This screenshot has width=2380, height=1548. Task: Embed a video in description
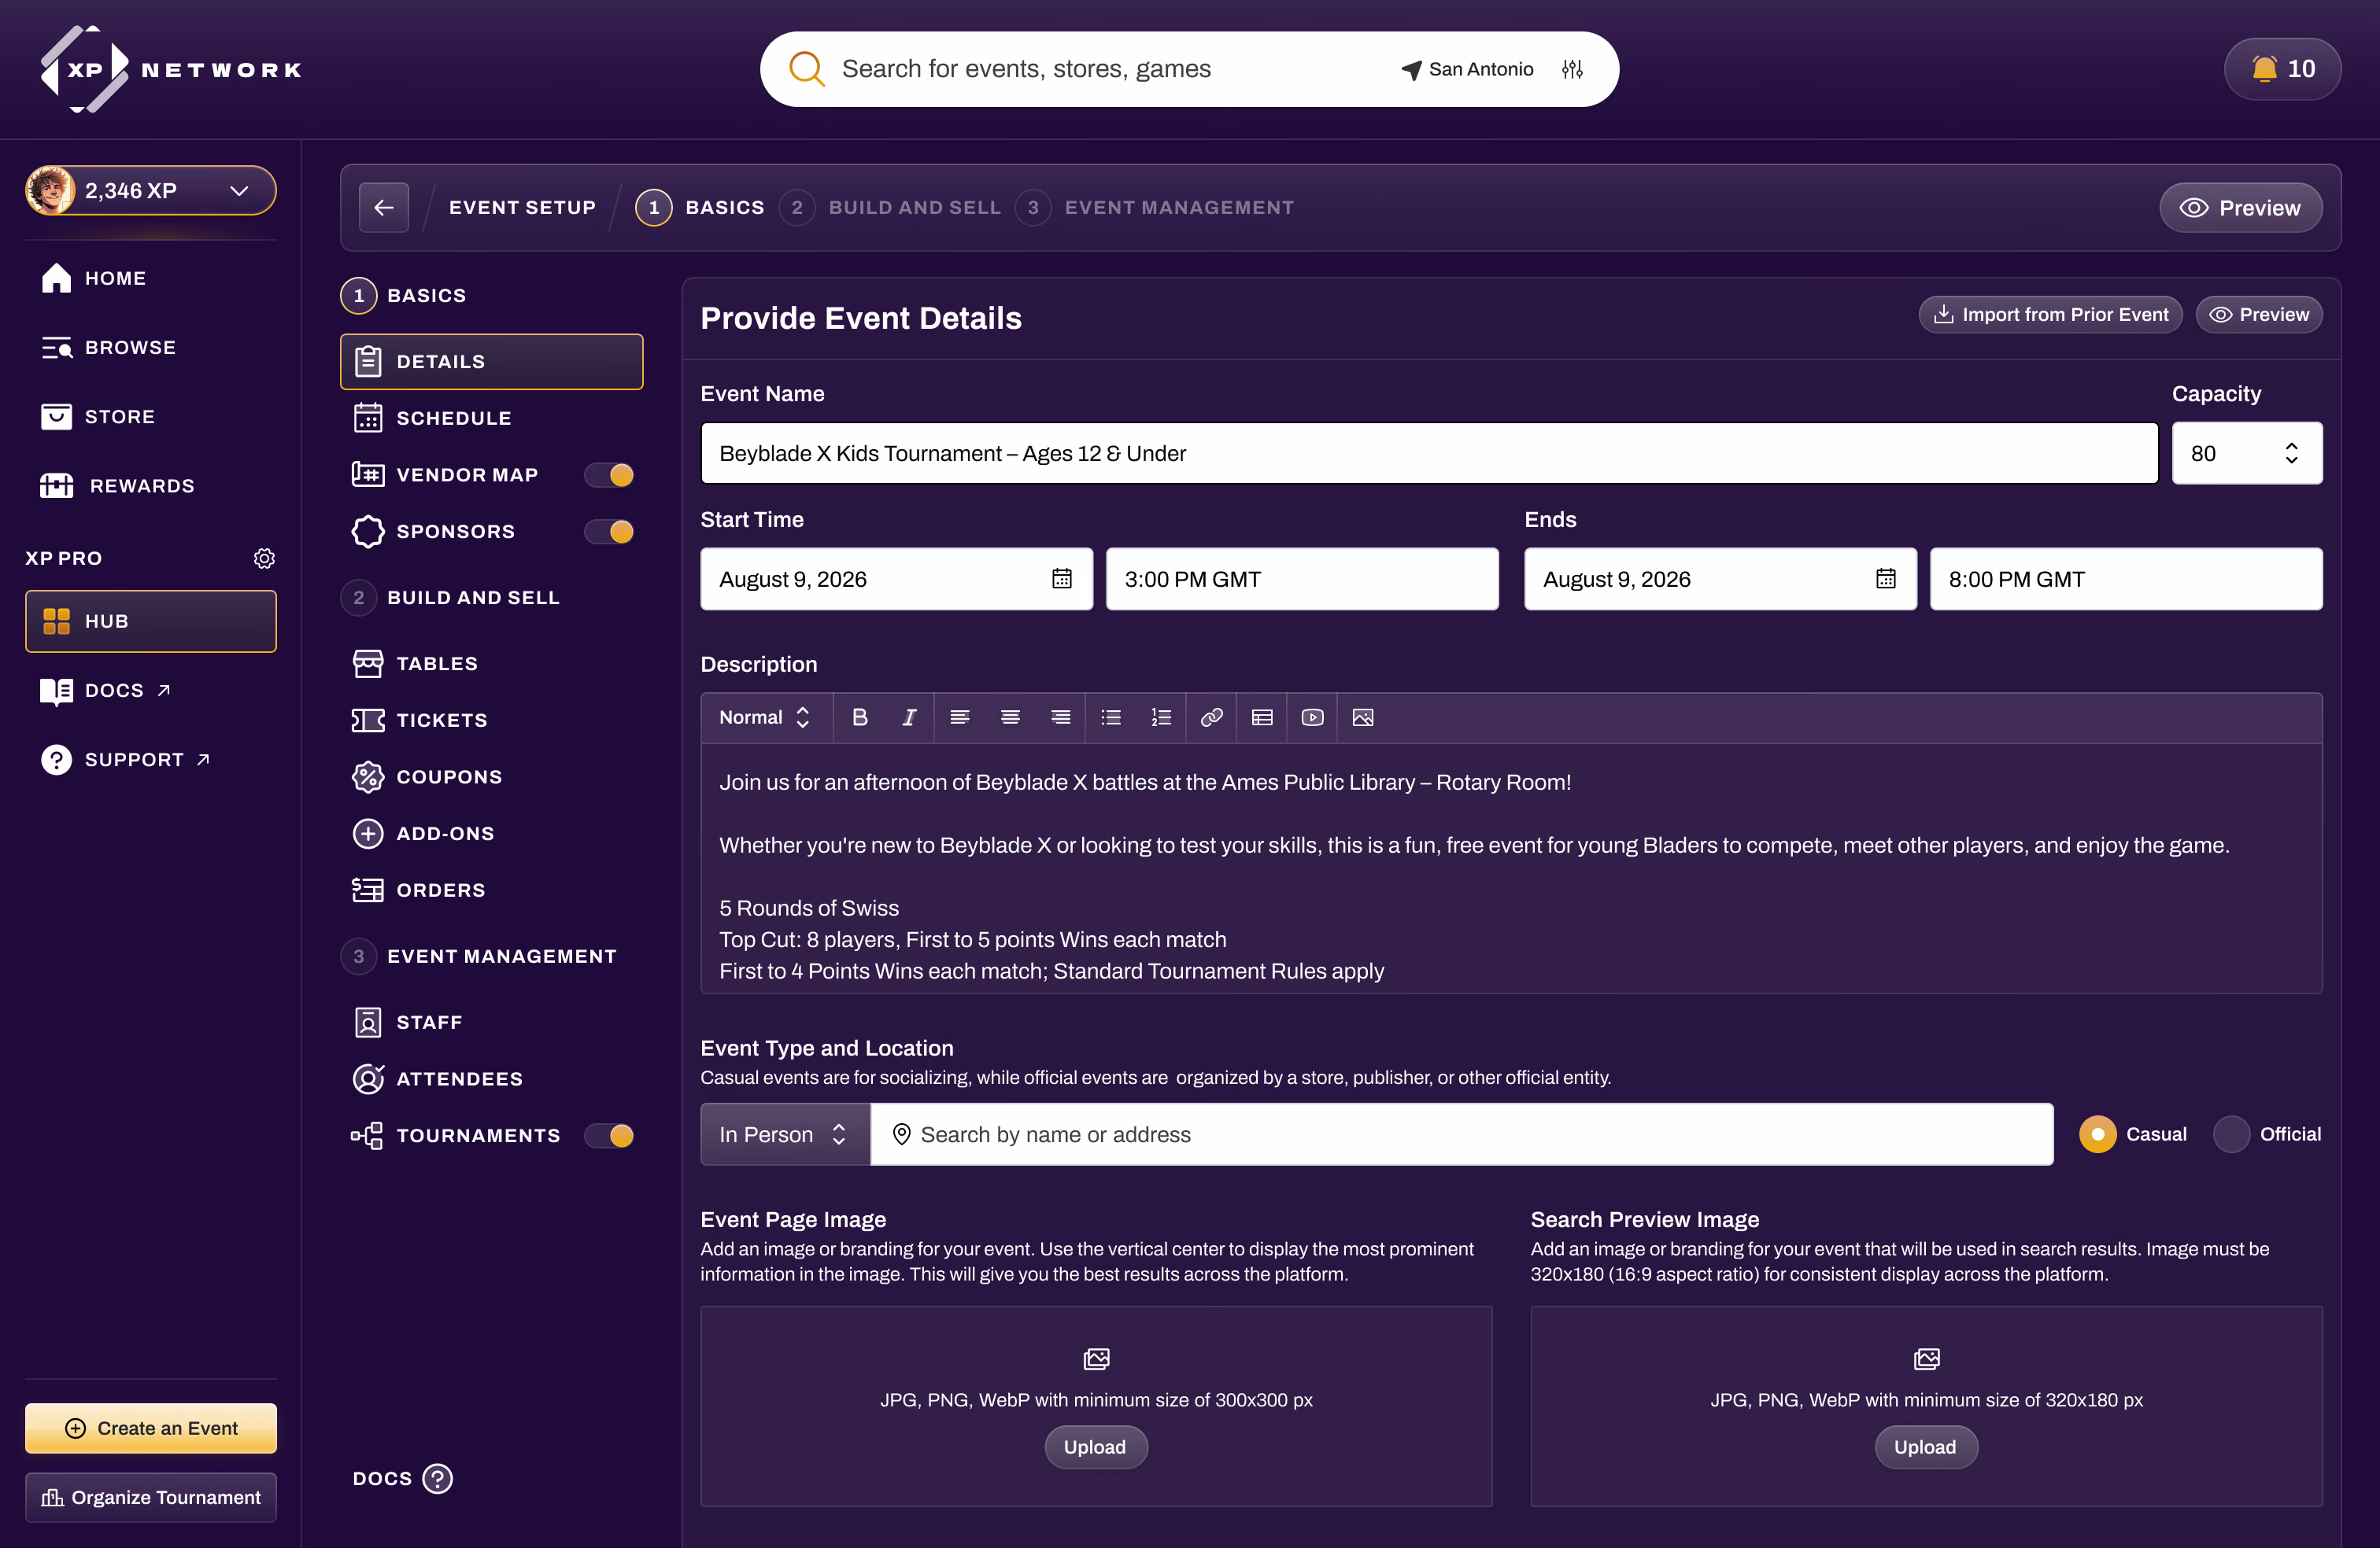pos(1312,717)
